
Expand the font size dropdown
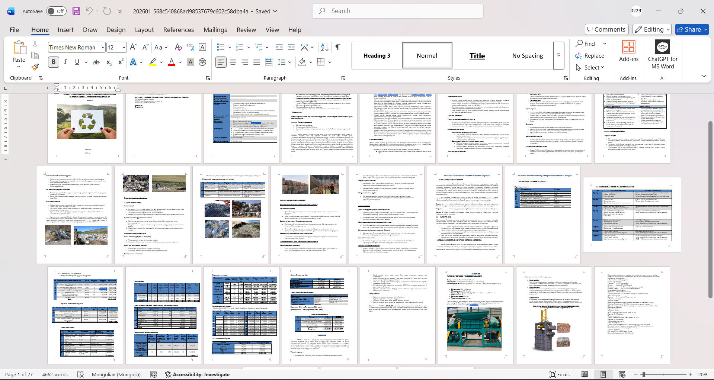(x=124, y=47)
